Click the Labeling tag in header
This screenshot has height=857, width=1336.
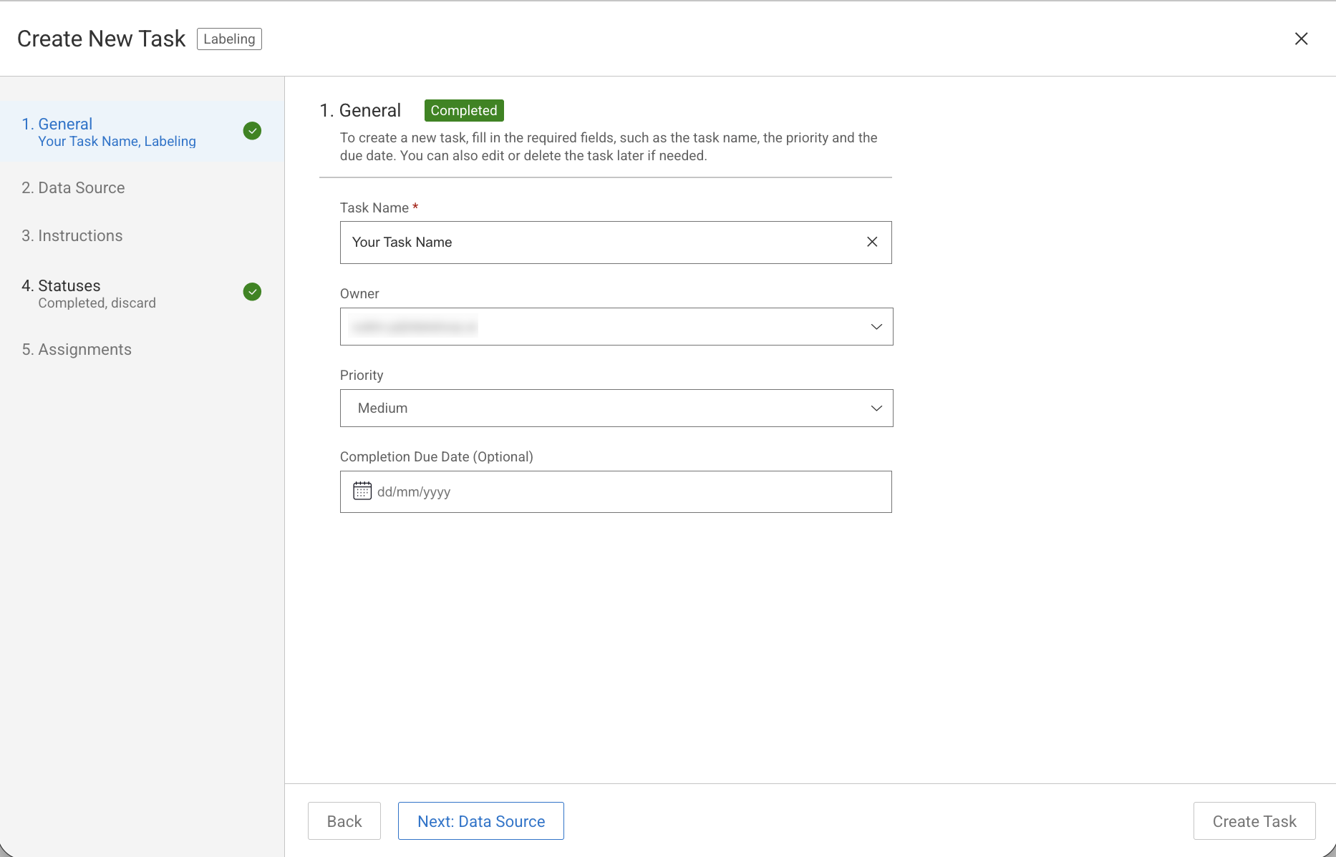pyautogui.click(x=229, y=39)
